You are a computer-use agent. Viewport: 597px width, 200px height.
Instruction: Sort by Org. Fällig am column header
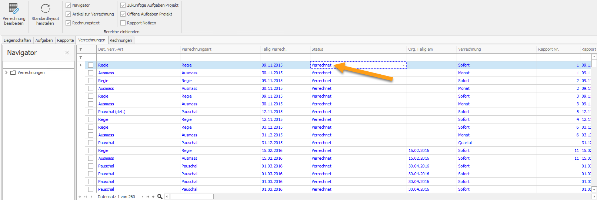432,49
